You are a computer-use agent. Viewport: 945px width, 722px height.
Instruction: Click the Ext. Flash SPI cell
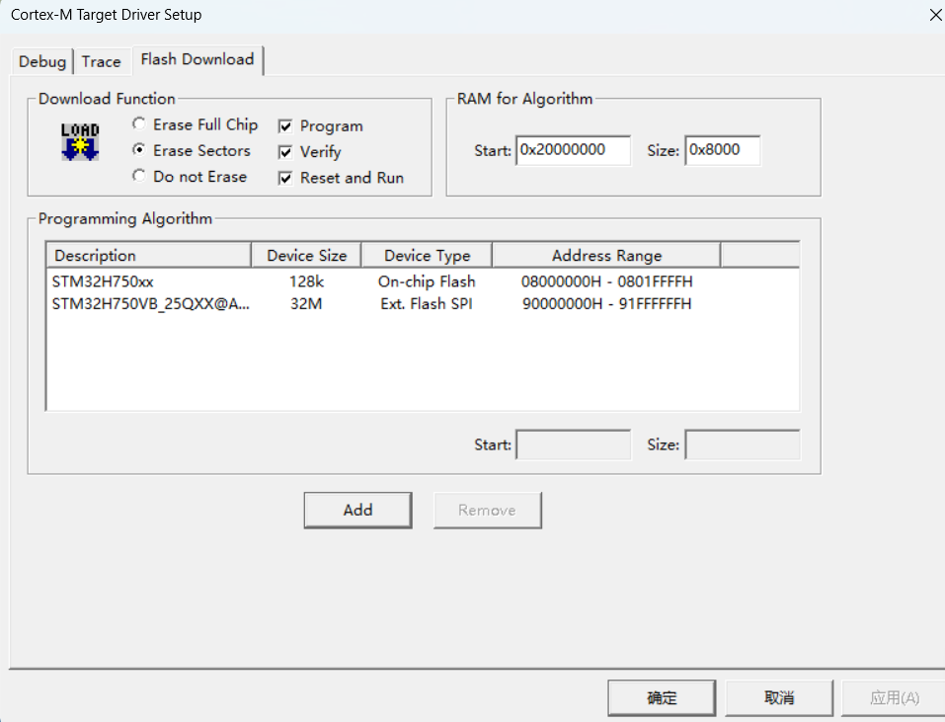(x=427, y=304)
